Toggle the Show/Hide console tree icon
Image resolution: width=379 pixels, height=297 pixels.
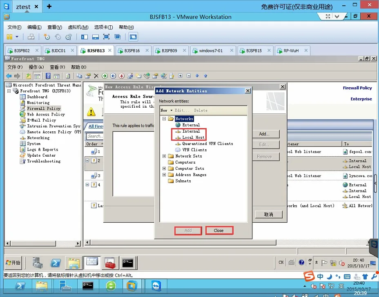(37, 76)
